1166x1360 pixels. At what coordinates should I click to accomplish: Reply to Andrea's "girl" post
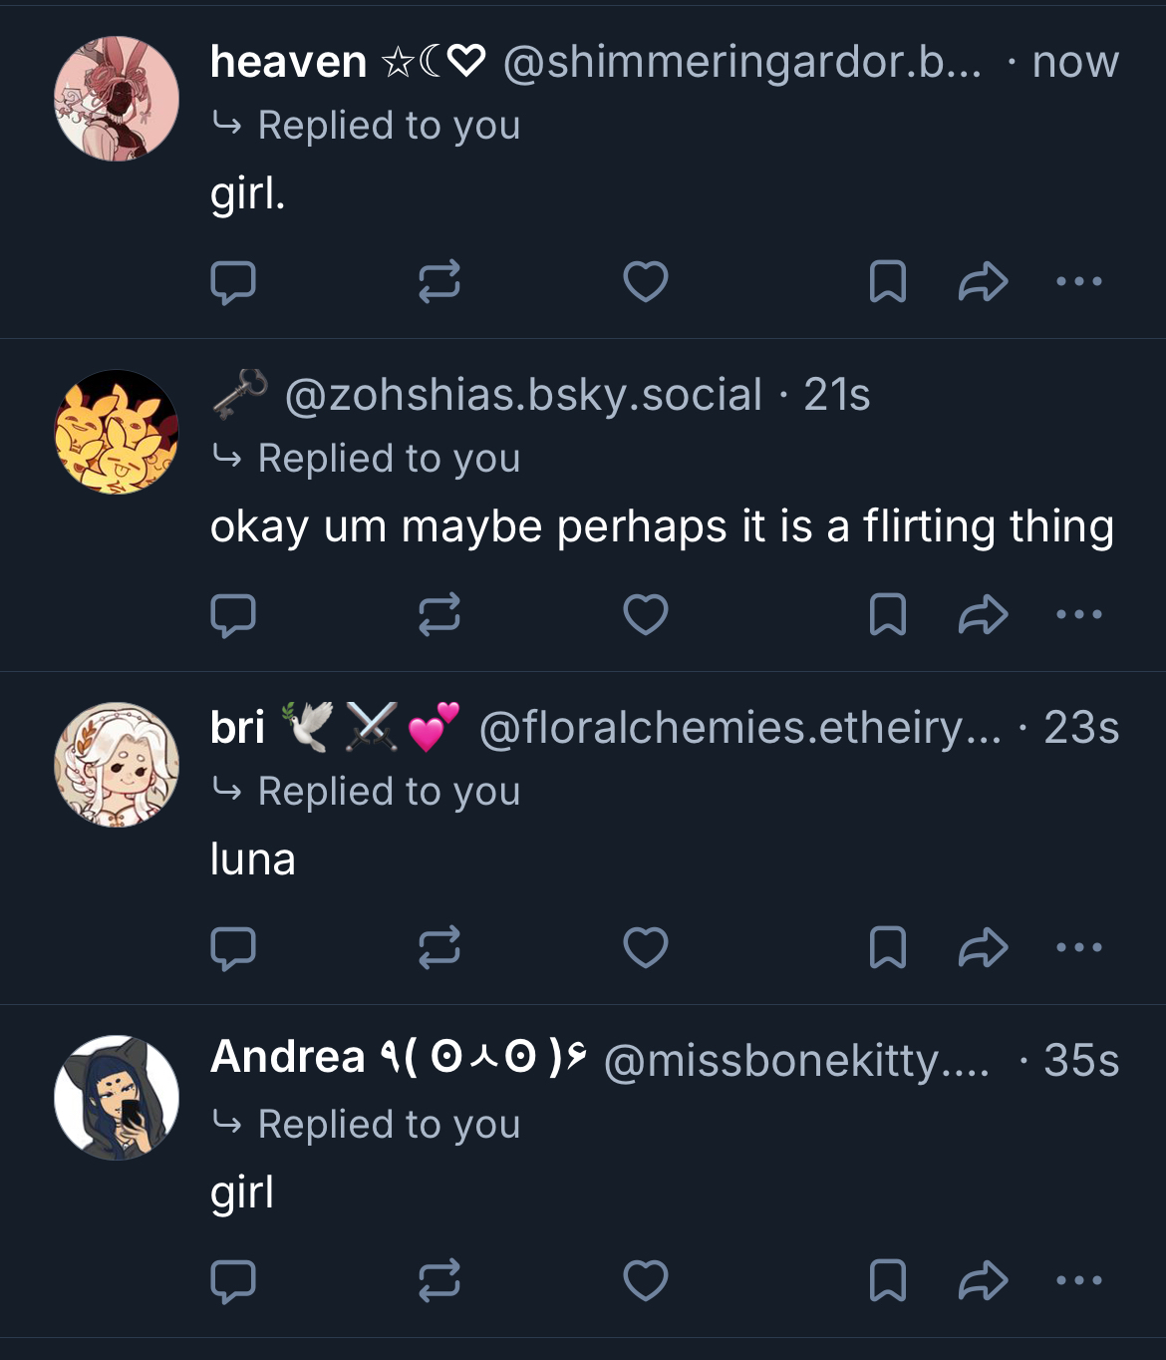tap(233, 1281)
